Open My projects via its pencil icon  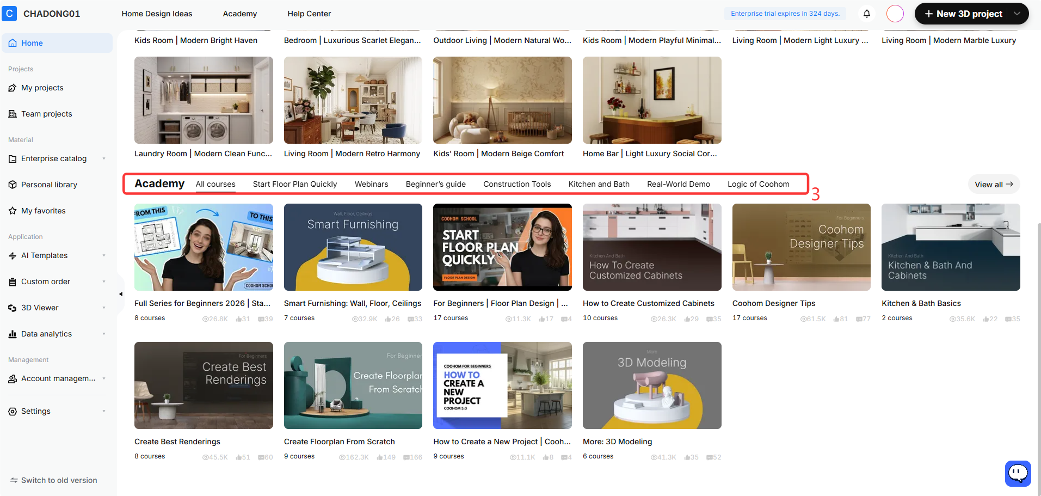13,88
